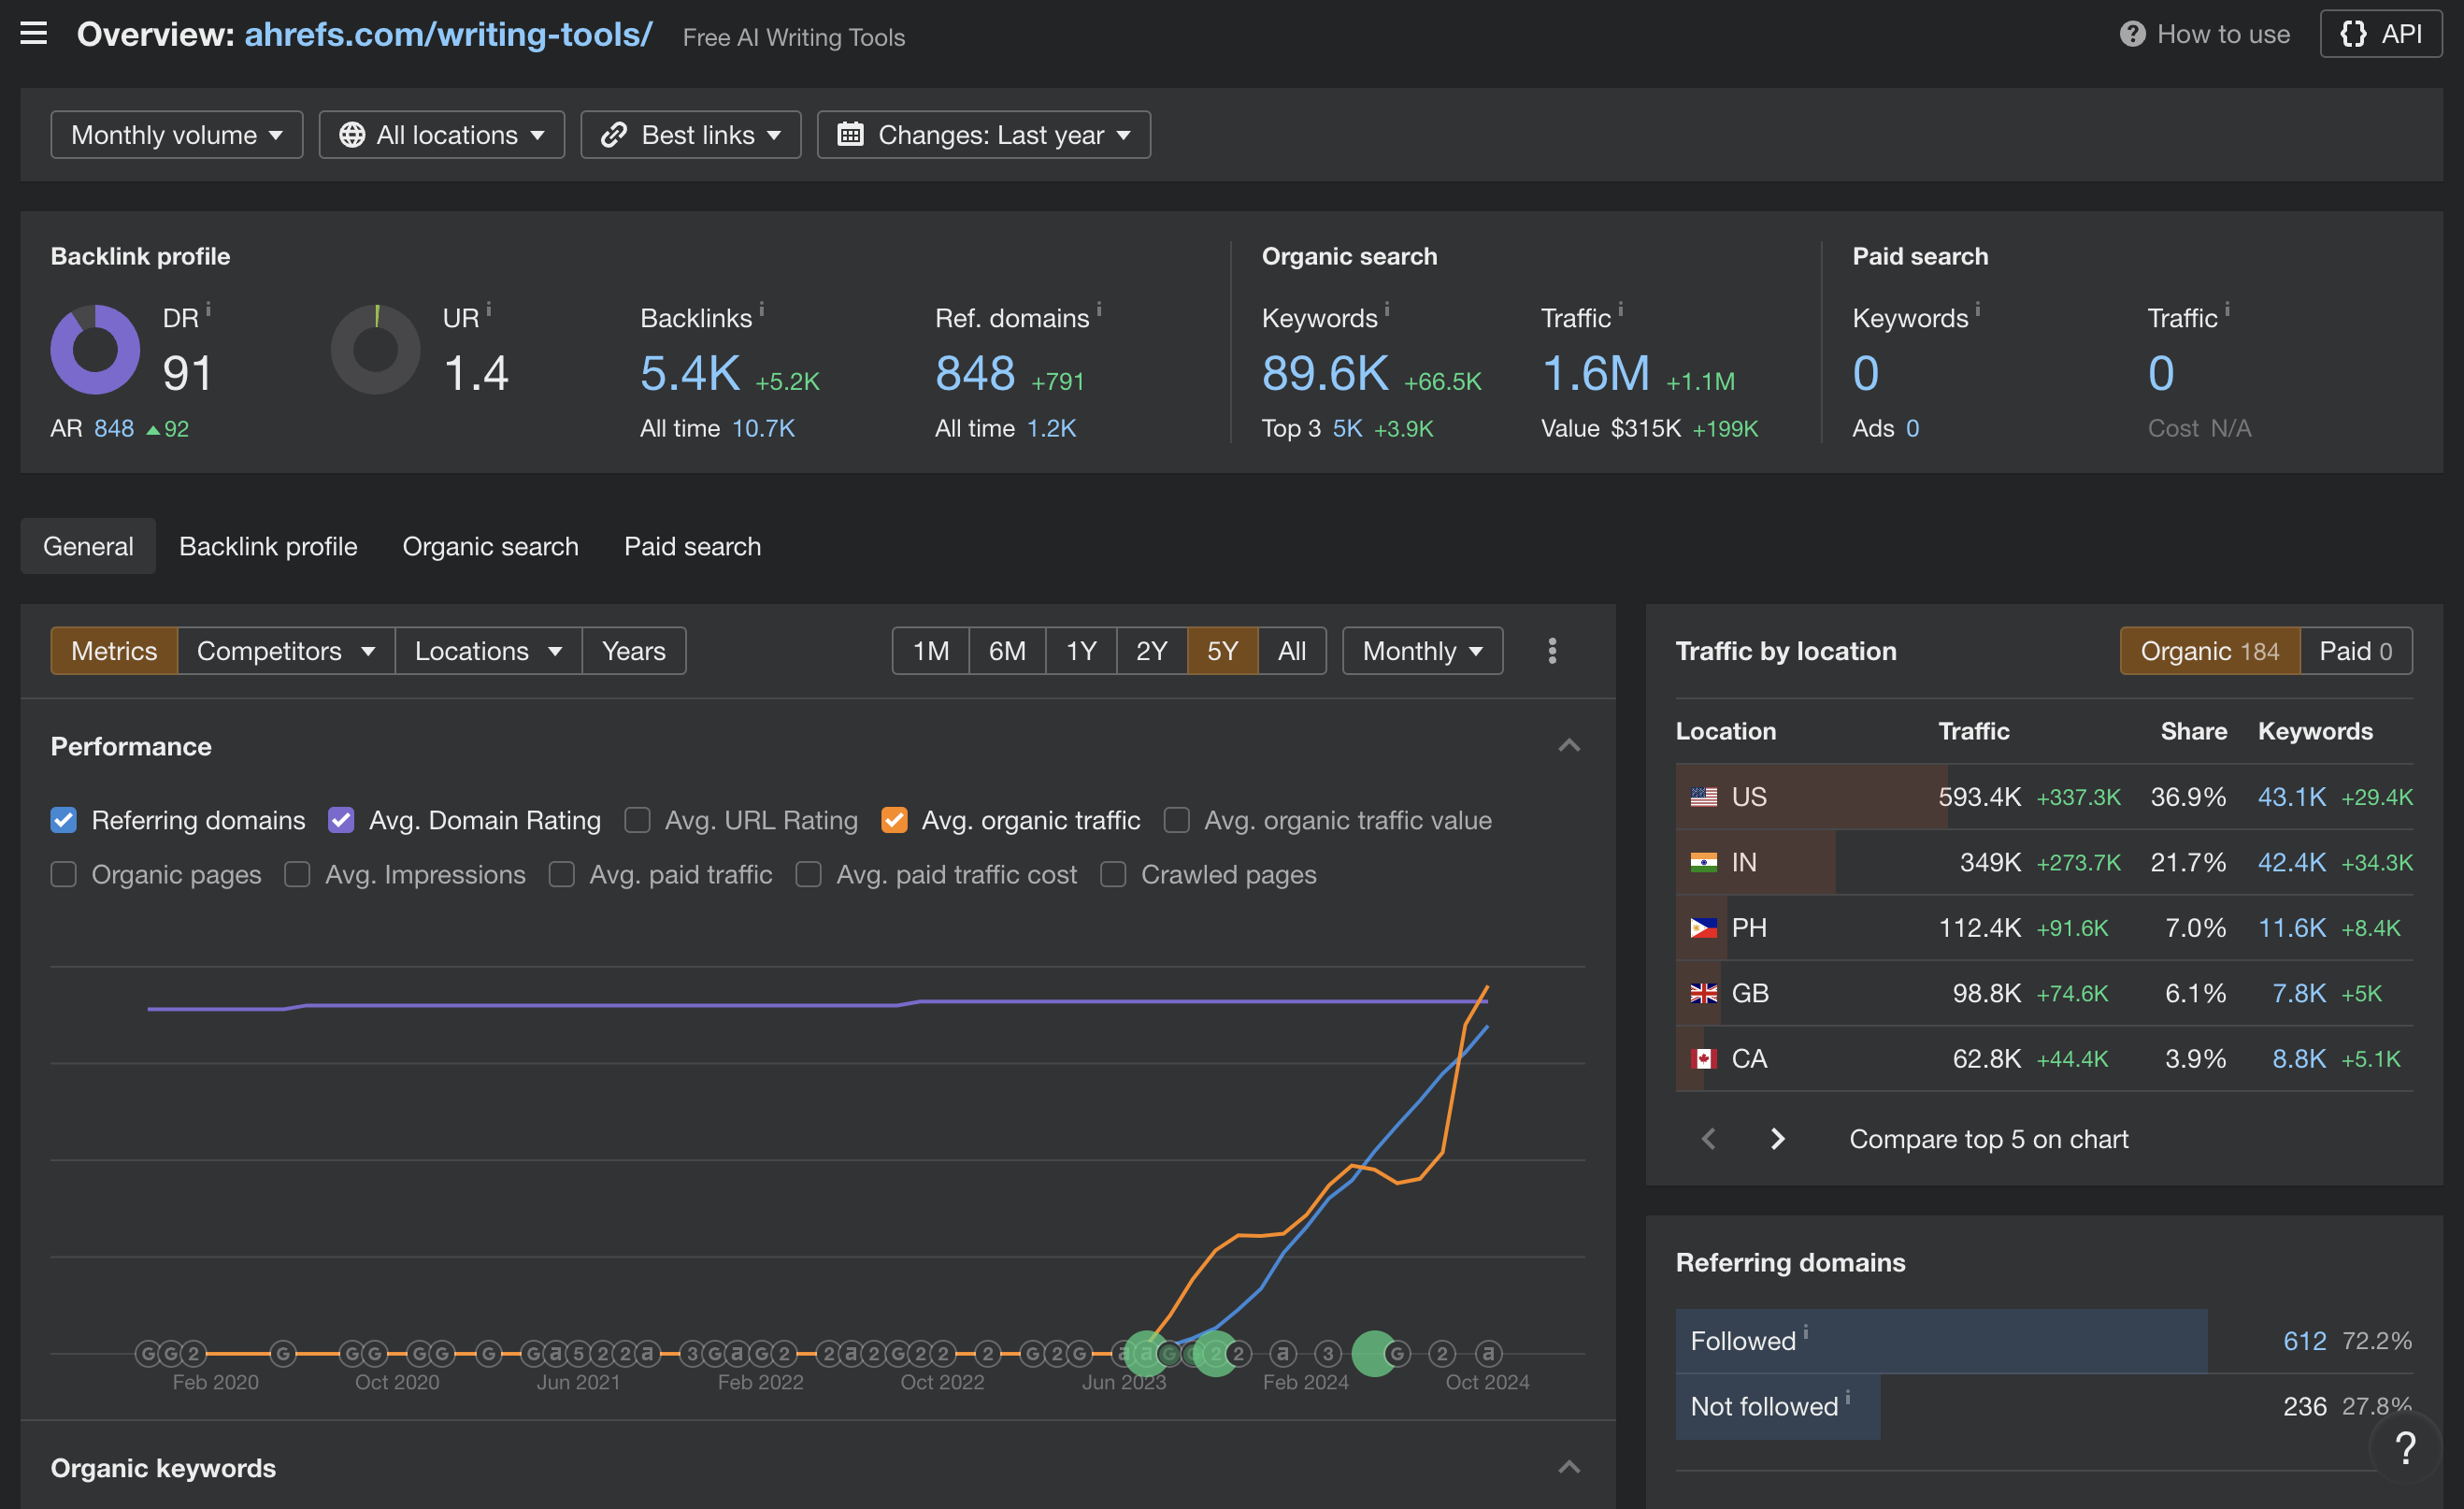
Task: Enable Avg. organic traffic value checkbox
Action: click(1177, 820)
